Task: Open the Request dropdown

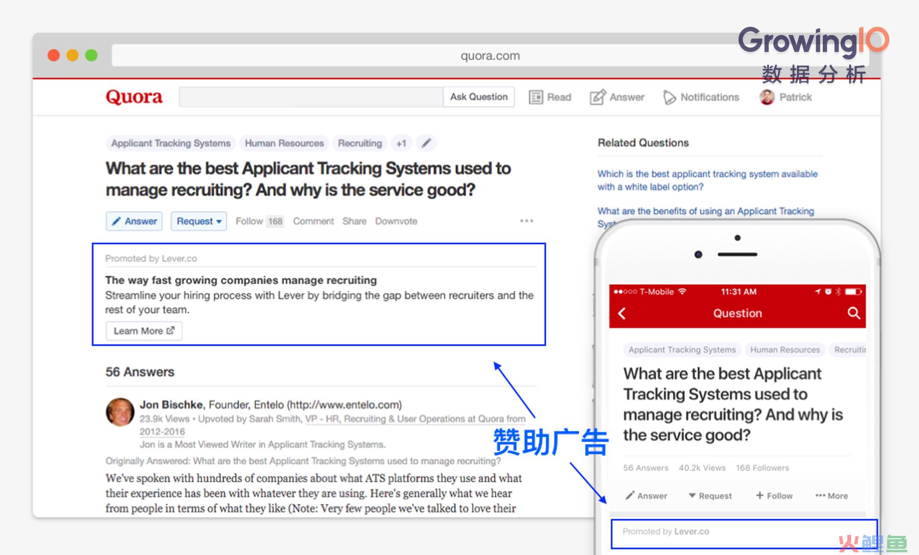Action: coord(199,221)
